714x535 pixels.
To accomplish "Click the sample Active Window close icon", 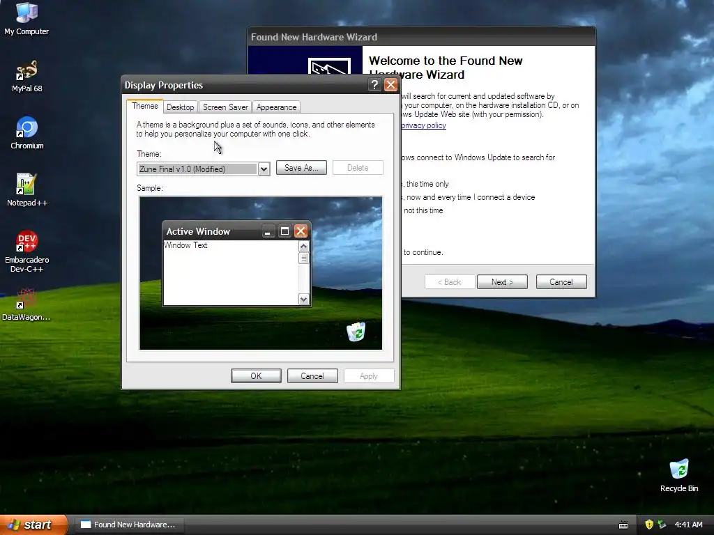I will coord(301,231).
